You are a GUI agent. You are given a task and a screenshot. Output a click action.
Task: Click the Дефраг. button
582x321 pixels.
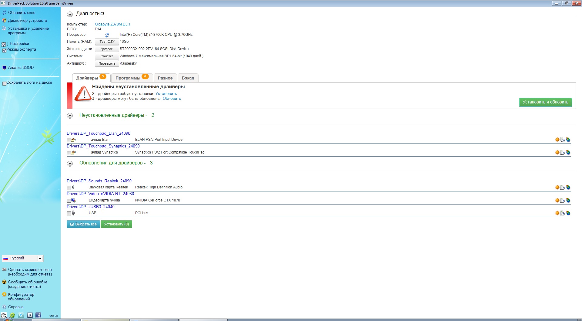[x=107, y=49]
